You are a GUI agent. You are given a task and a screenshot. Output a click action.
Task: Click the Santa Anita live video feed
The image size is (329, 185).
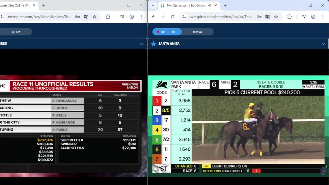[x=238, y=126]
